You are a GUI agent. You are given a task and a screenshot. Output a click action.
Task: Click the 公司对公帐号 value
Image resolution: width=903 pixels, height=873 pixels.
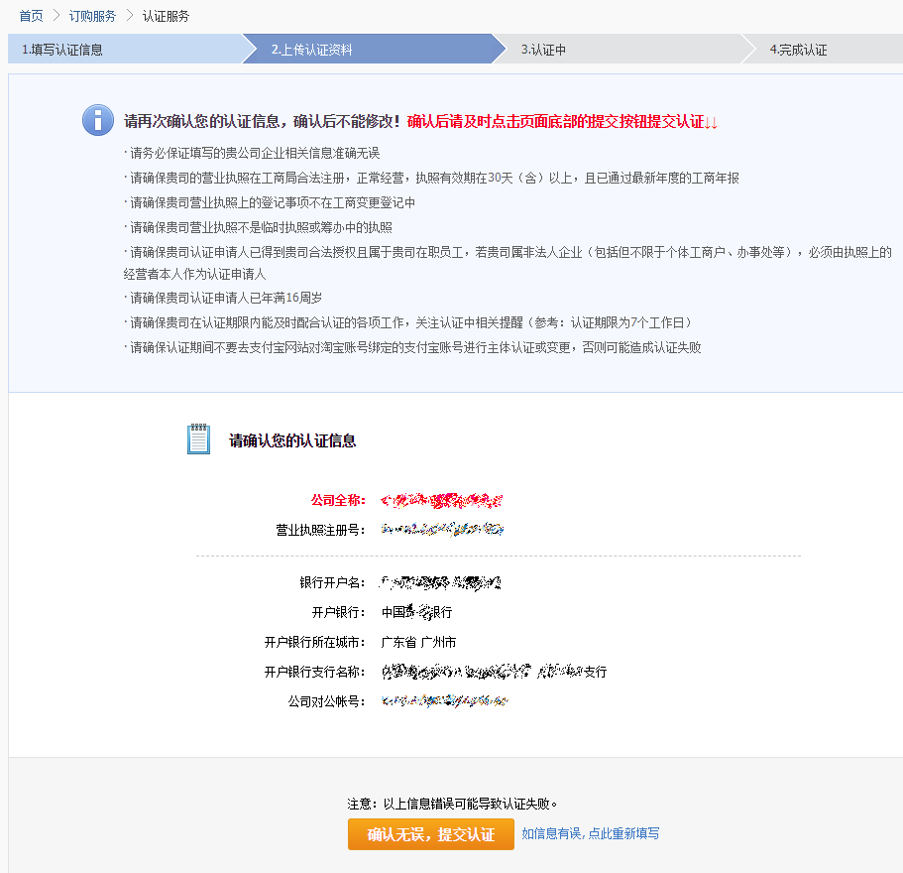click(x=446, y=701)
